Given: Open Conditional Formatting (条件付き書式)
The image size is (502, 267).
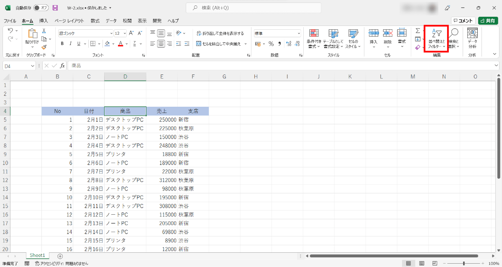Looking at the screenshot, I should (x=314, y=39).
